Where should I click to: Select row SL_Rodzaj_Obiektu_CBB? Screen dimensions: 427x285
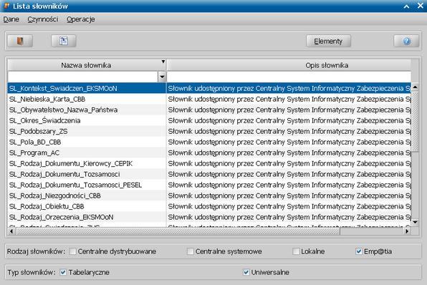tap(209, 206)
